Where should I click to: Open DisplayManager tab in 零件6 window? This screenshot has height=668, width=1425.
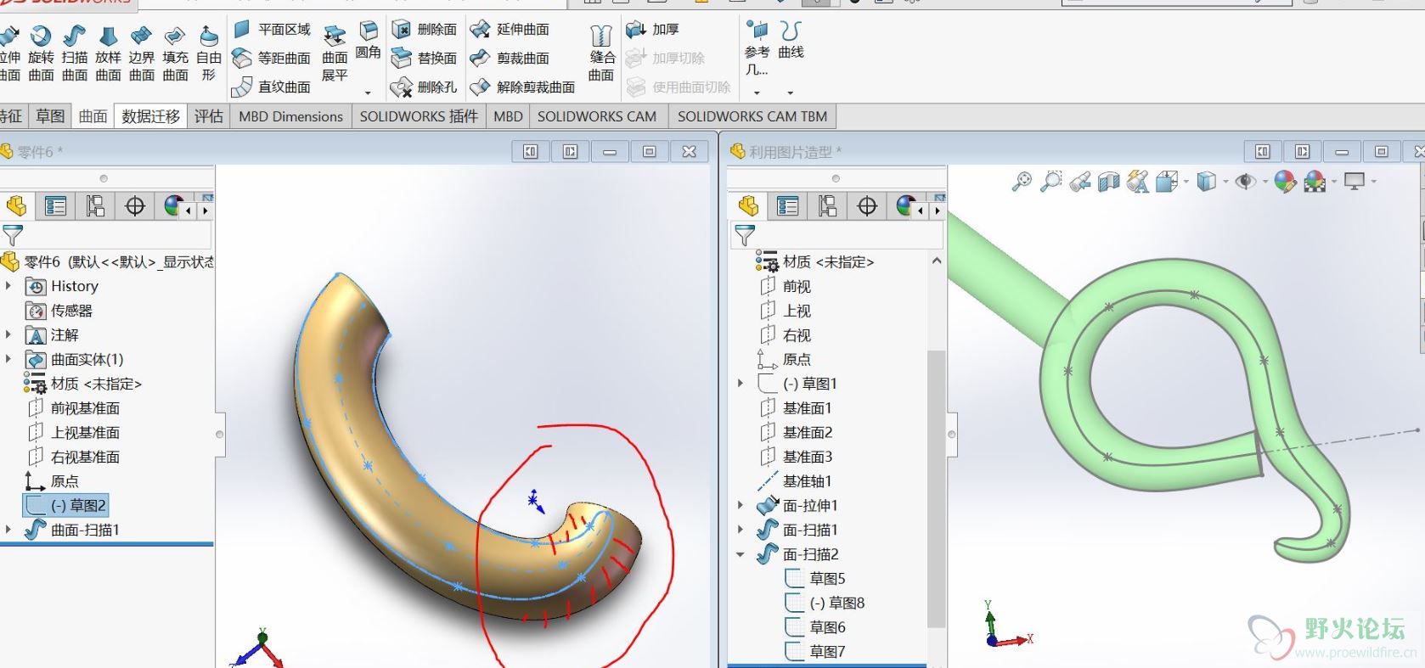tap(174, 206)
